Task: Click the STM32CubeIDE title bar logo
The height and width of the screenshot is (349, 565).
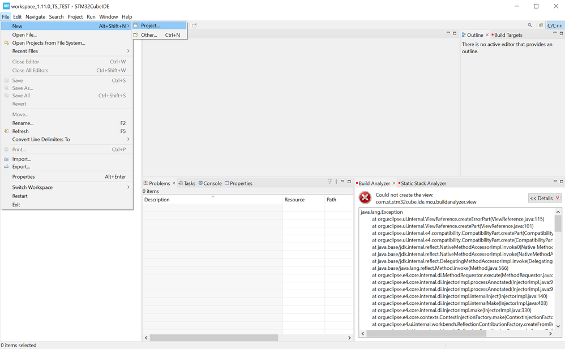Action: click(x=6, y=6)
